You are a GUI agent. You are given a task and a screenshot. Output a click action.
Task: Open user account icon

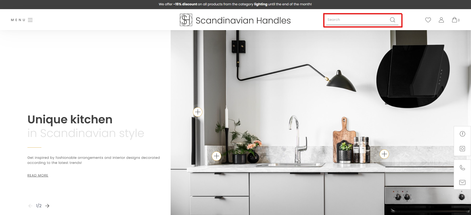[x=441, y=20]
